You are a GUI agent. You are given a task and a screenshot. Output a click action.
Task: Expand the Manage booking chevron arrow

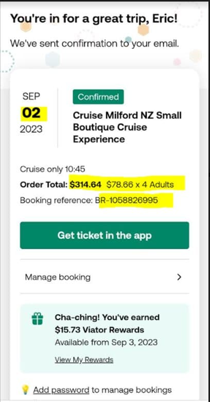(x=179, y=277)
